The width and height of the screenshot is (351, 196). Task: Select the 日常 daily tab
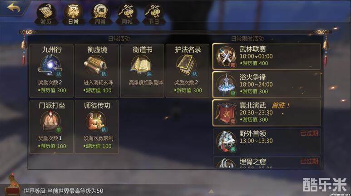(73, 14)
